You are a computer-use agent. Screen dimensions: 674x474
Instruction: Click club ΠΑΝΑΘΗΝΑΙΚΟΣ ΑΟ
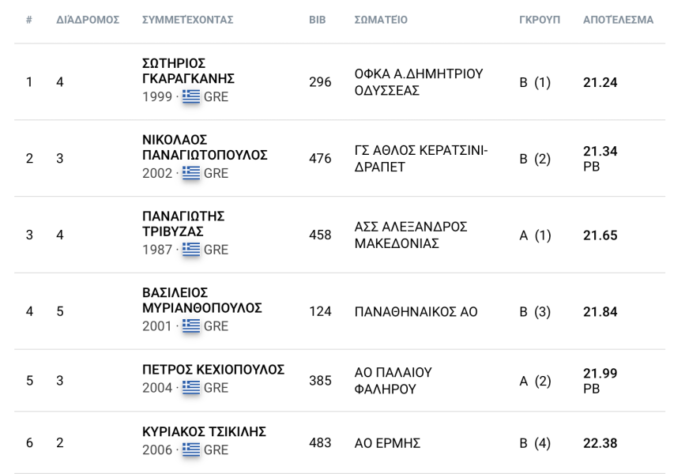416,311
